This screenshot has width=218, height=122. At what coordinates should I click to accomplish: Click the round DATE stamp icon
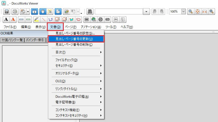100,19
